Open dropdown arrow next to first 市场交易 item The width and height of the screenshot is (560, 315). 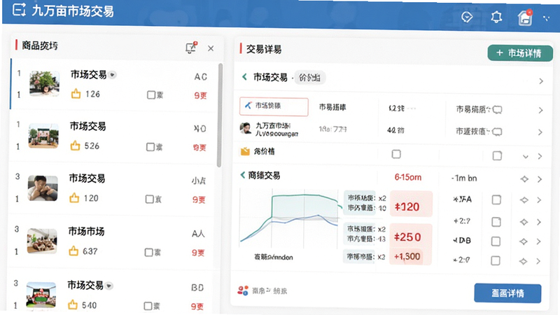[113, 75]
